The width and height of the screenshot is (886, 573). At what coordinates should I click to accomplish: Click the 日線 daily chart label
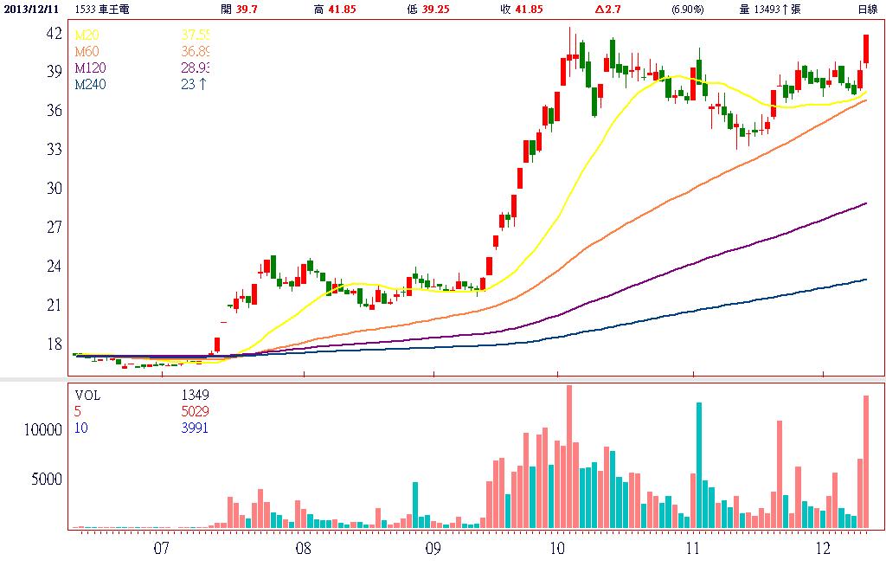tap(866, 10)
